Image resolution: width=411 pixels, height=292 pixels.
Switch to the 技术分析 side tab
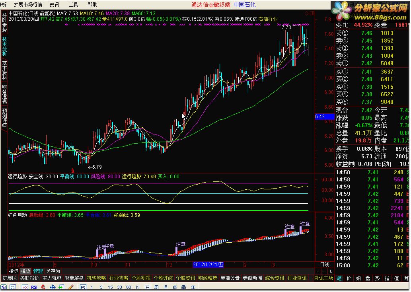[x=4, y=47]
